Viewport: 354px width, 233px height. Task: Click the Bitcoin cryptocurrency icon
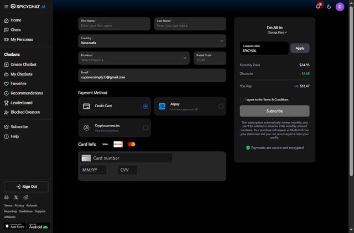(86, 128)
